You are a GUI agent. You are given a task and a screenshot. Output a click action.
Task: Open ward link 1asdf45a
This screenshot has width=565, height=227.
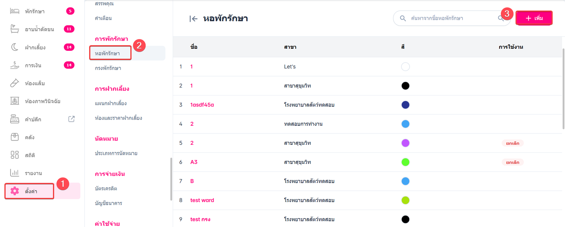[202, 105]
